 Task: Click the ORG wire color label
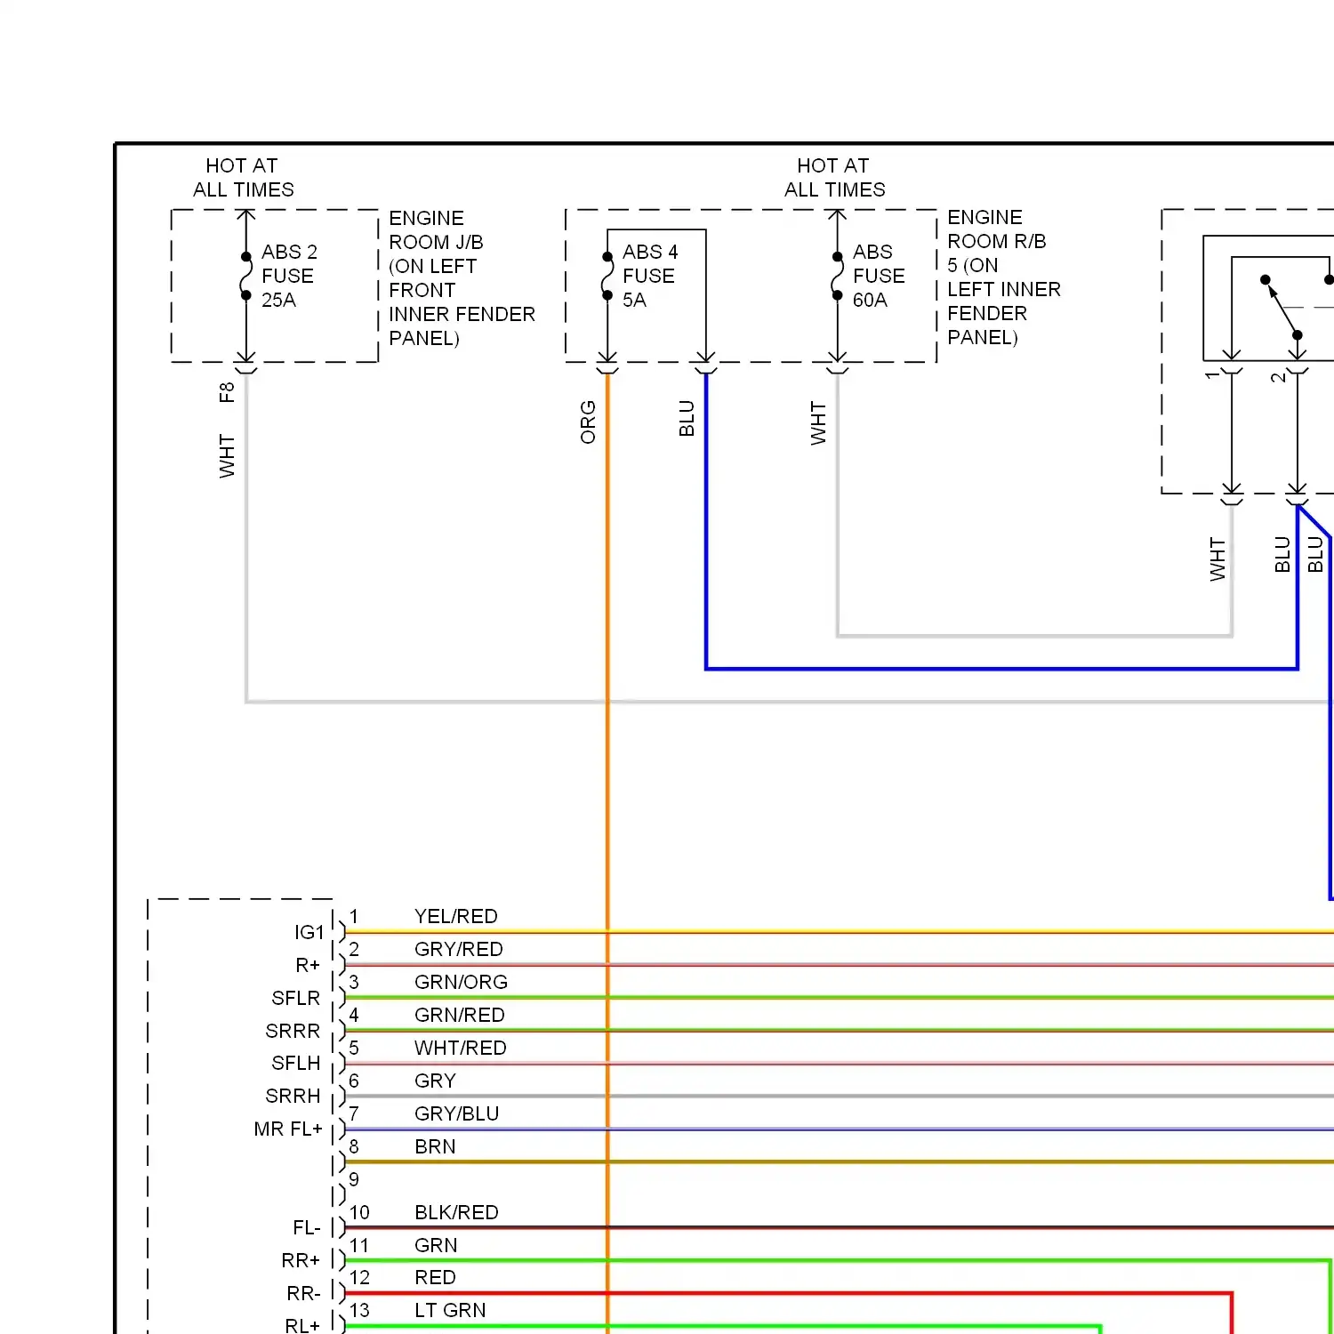pyautogui.click(x=588, y=422)
